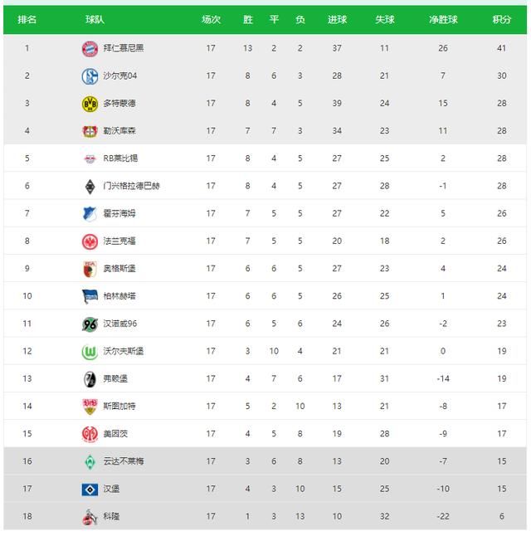This screenshot has width=531, height=536.
Task: Click the Hannover 96 green logo
Action: pyautogui.click(x=90, y=324)
